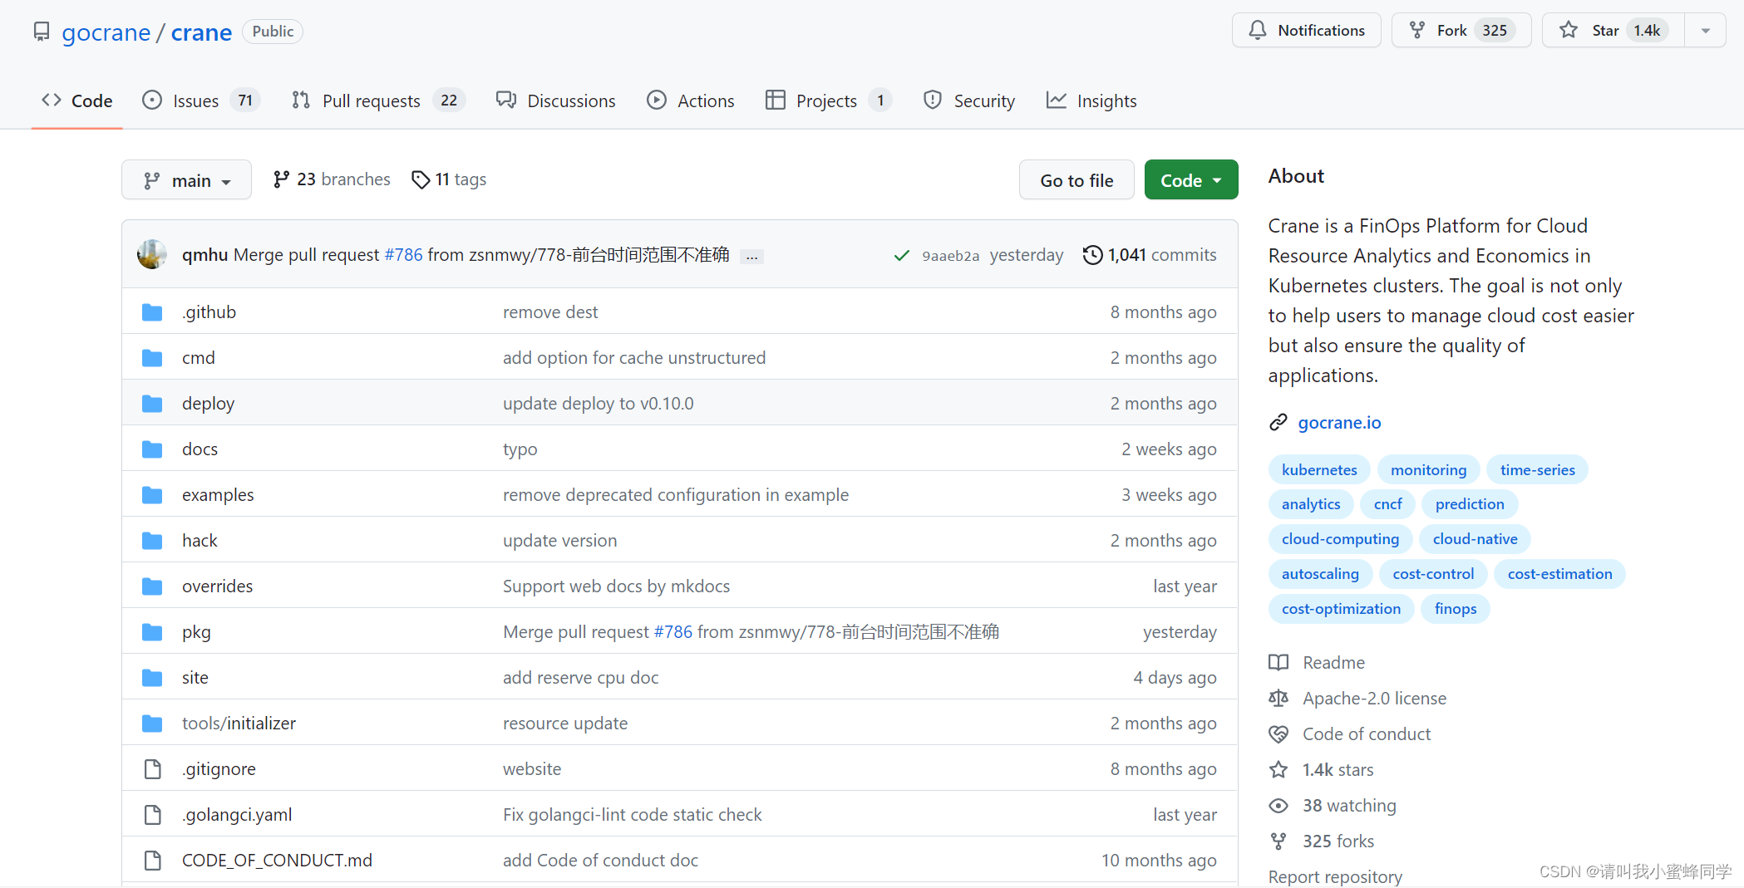Click the green check status icon on latest commit
The height and width of the screenshot is (888, 1744).
pos(901,256)
